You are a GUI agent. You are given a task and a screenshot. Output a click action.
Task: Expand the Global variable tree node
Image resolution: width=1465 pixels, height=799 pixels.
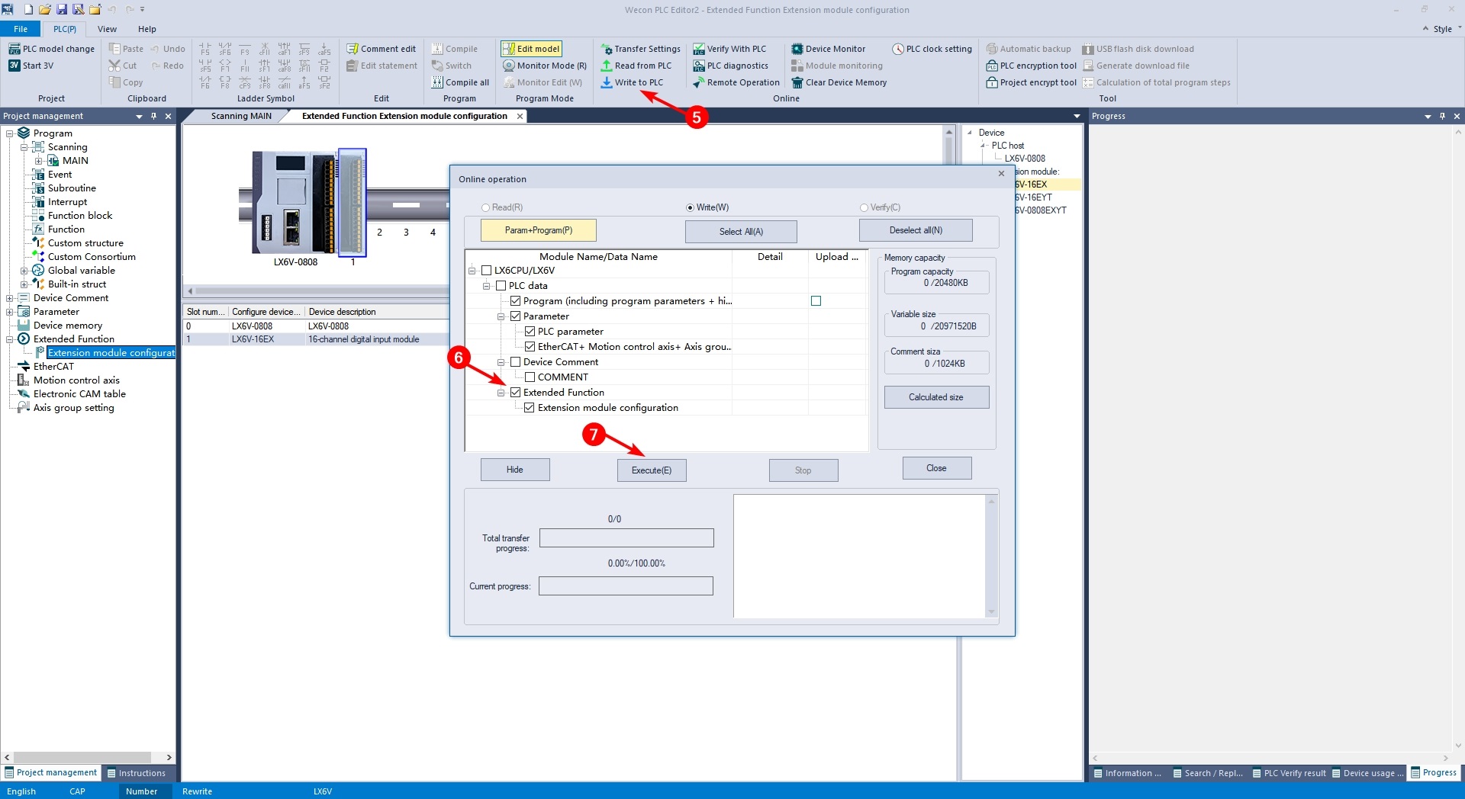pos(24,271)
